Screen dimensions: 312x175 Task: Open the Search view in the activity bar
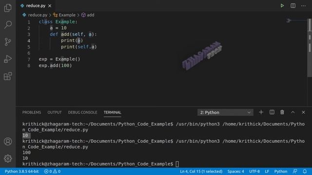click(8, 25)
